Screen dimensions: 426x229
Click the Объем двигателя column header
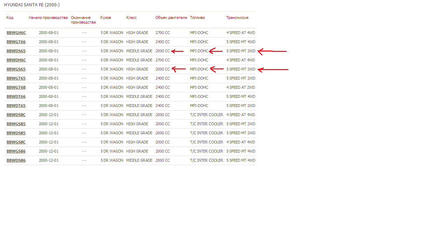pos(171,18)
